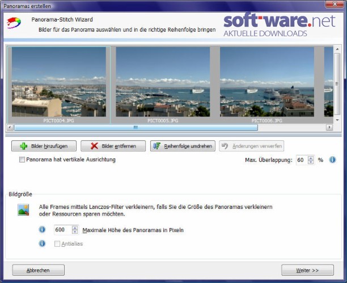Screen dimensions: 347x283
Task: Click the Panorama-Stitch Wizard heading
Action: click(62, 19)
